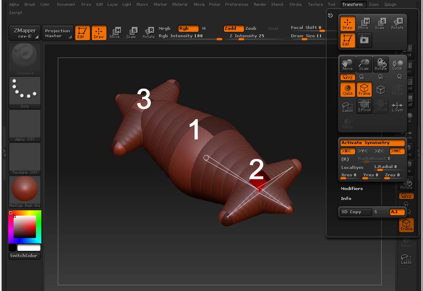Expand the Modifiers section
The width and height of the screenshot is (423, 291).
pyautogui.click(x=352, y=188)
